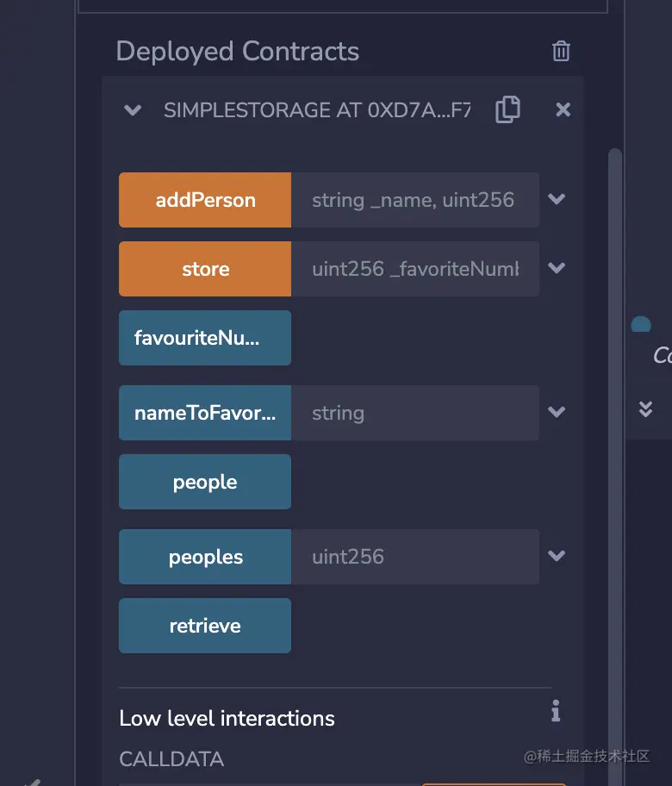Remove the SIMPLESTORAGE deployed contract instance

coord(563,109)
